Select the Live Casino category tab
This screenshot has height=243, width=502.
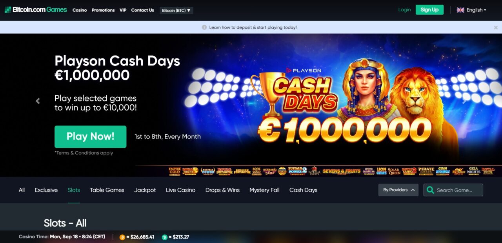[180, 190]
